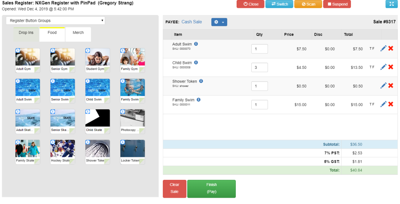
Task: Focus Shower Token quantity field
Action: pyautogui.click(x=260, y=86)
